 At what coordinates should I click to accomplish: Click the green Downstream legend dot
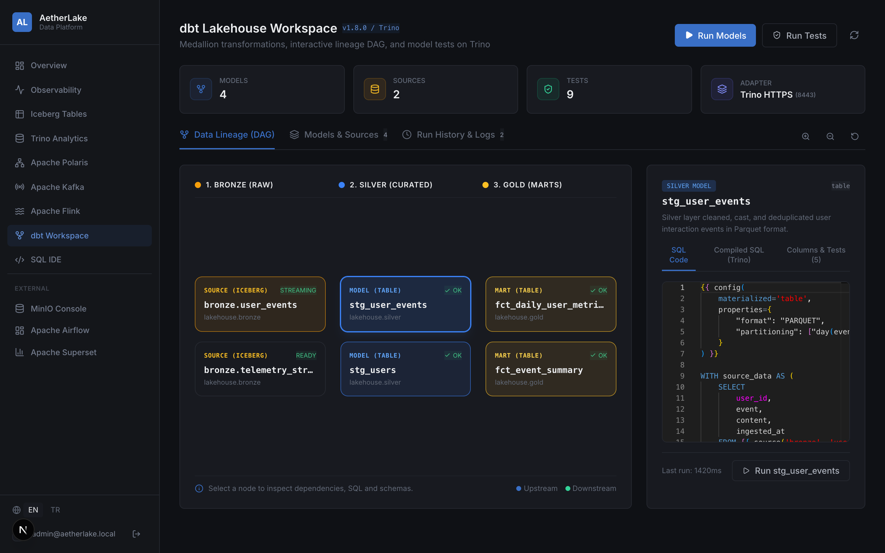(568, 488)
